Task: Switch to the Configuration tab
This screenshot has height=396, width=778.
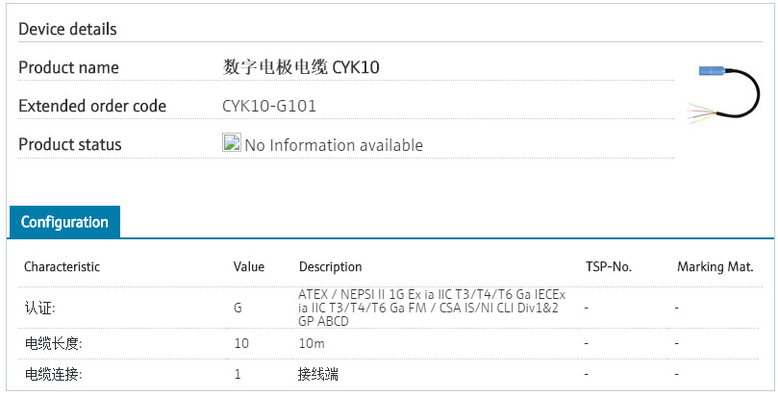Action: tap(64, 222)
